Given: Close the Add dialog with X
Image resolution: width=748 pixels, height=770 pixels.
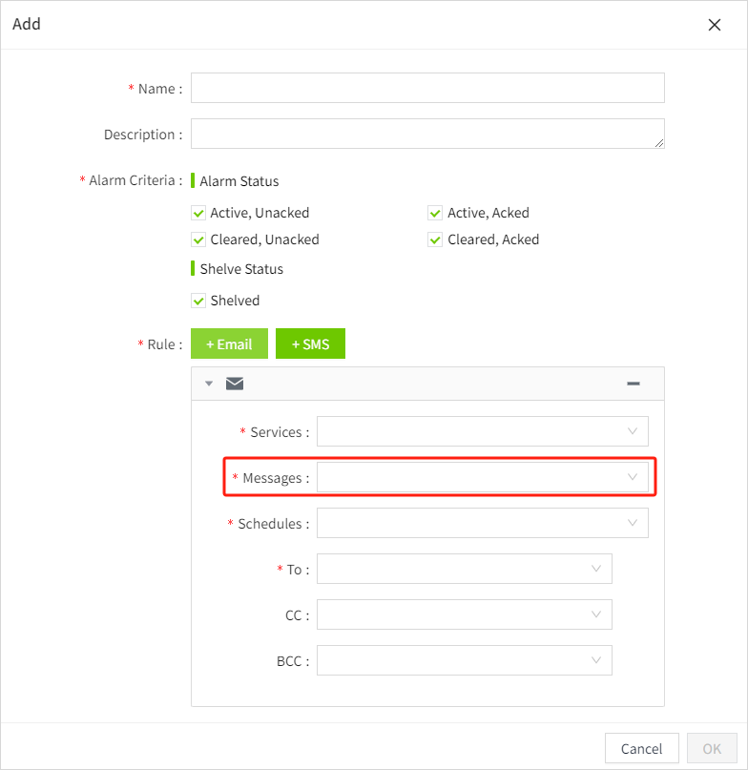Looking at the screenshot, I should point(714,25).
